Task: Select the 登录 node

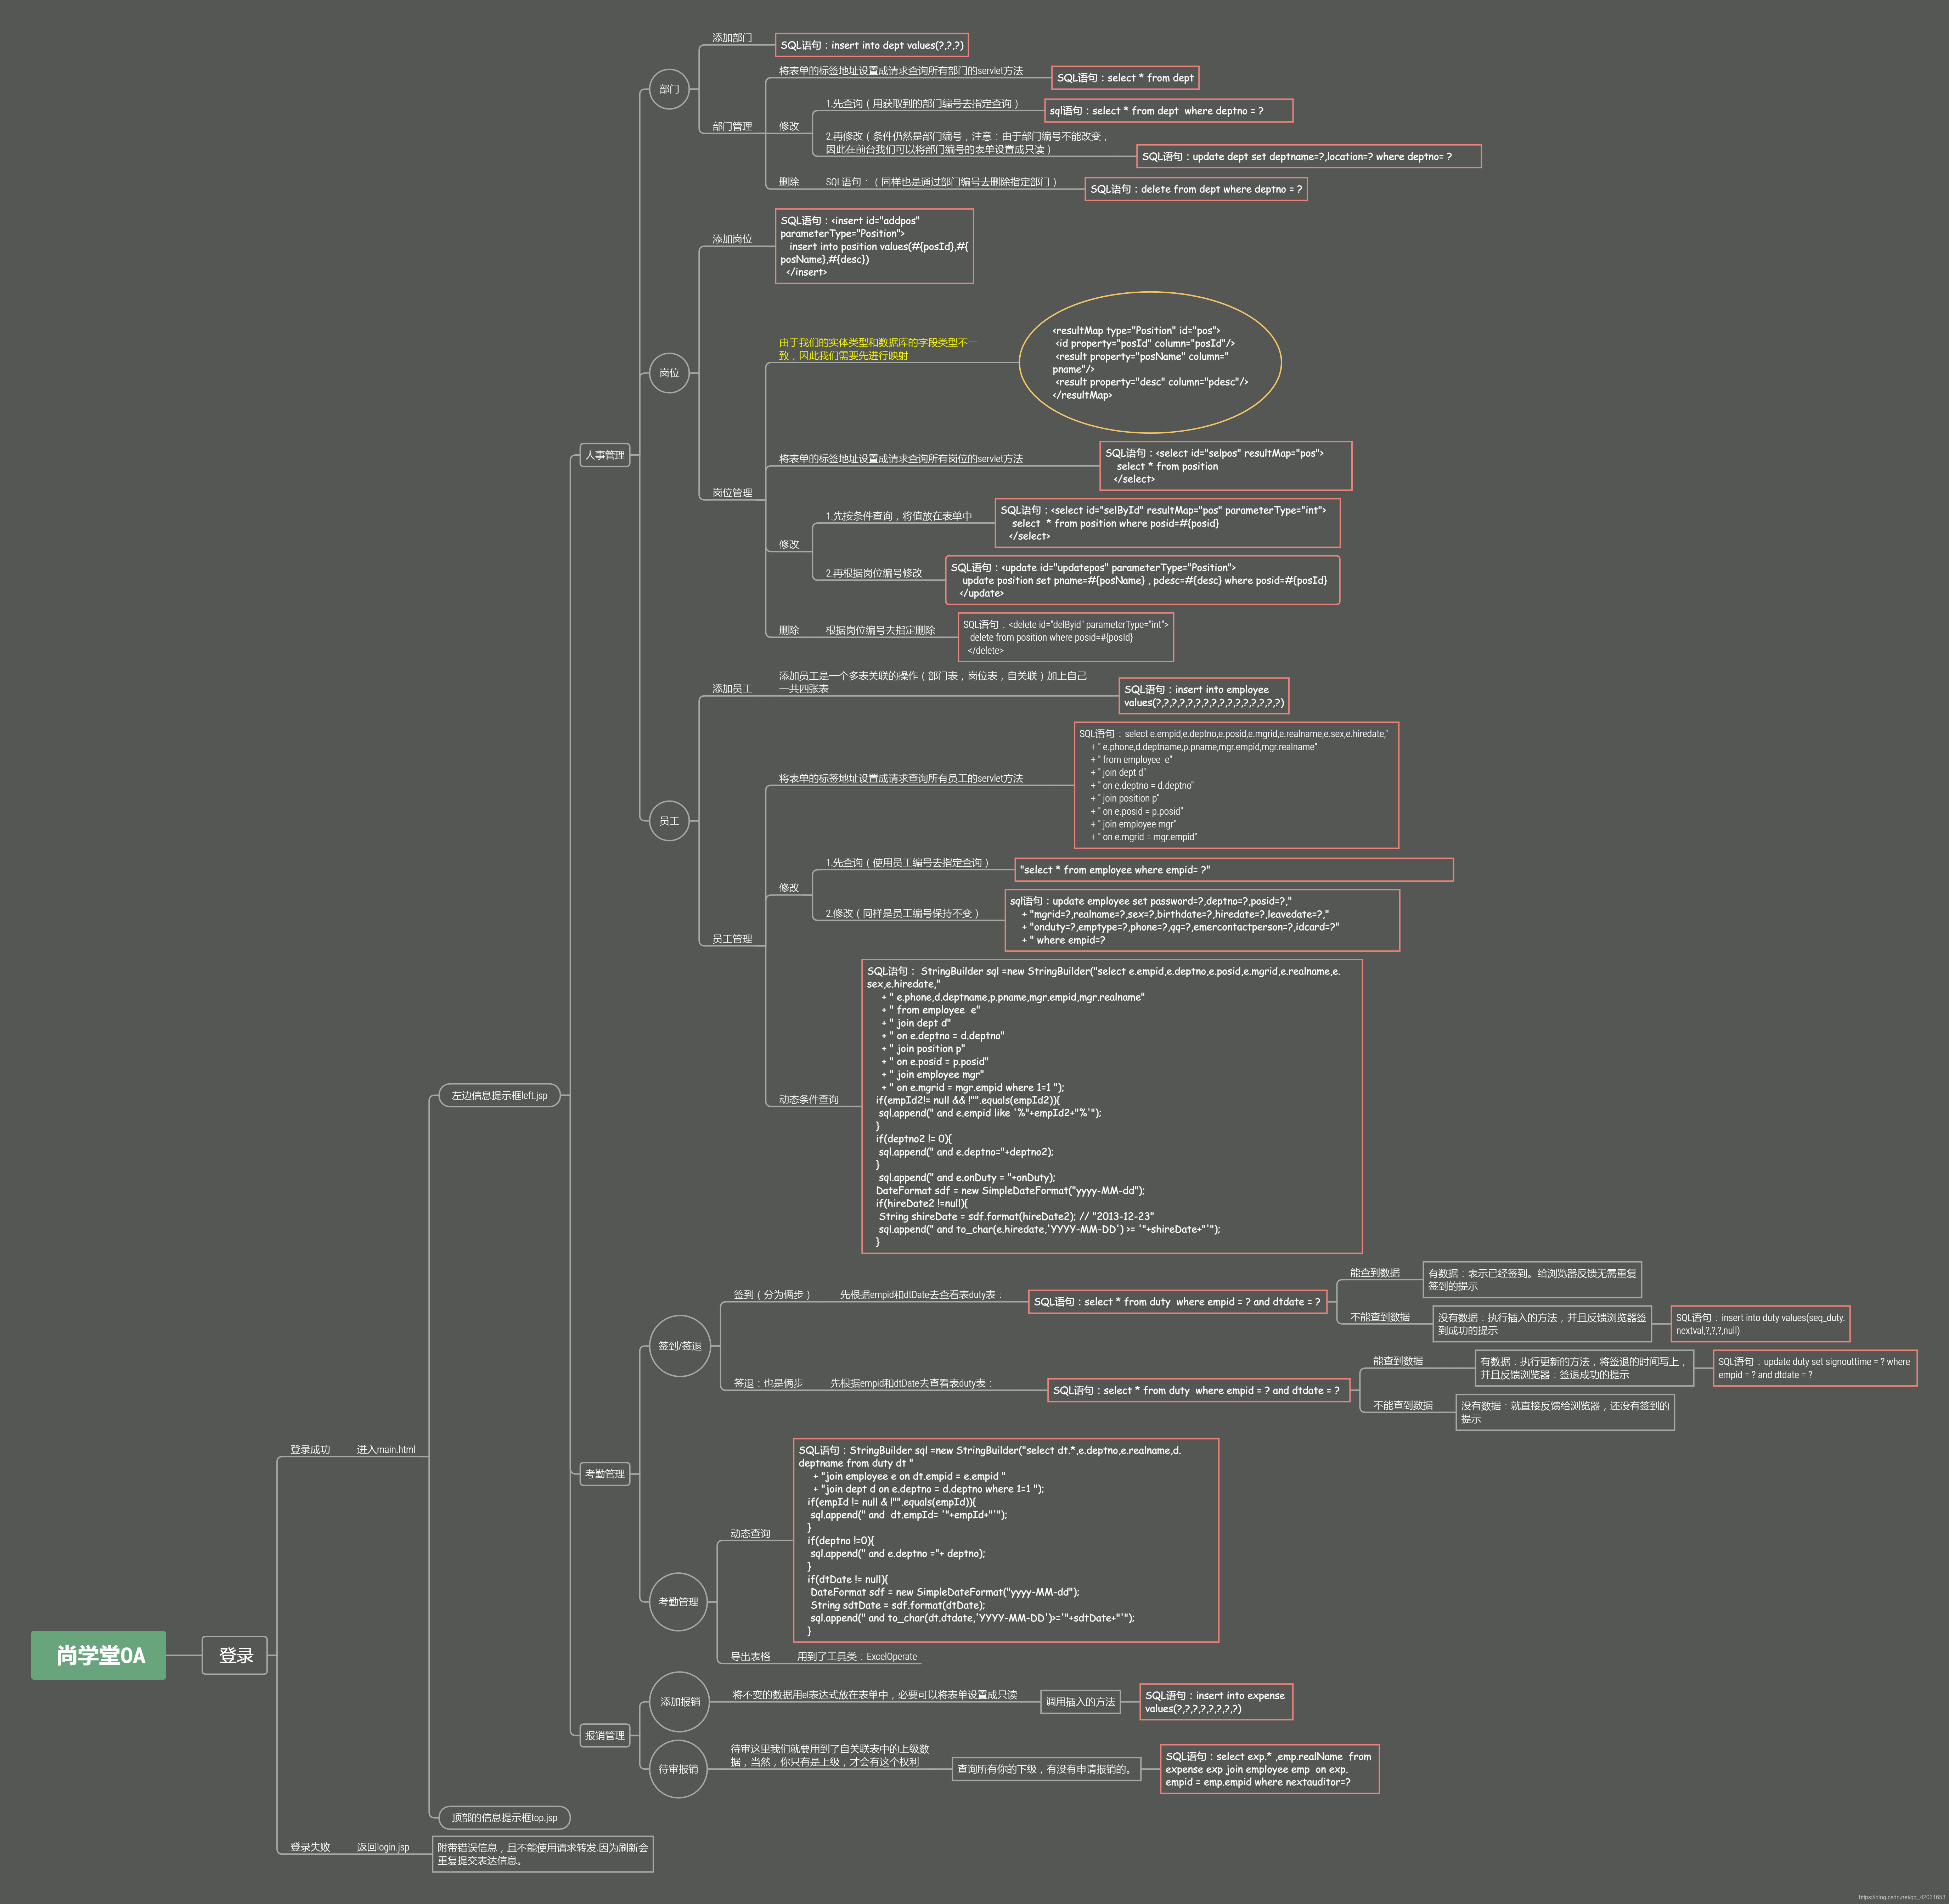Action: point(235,1655)
